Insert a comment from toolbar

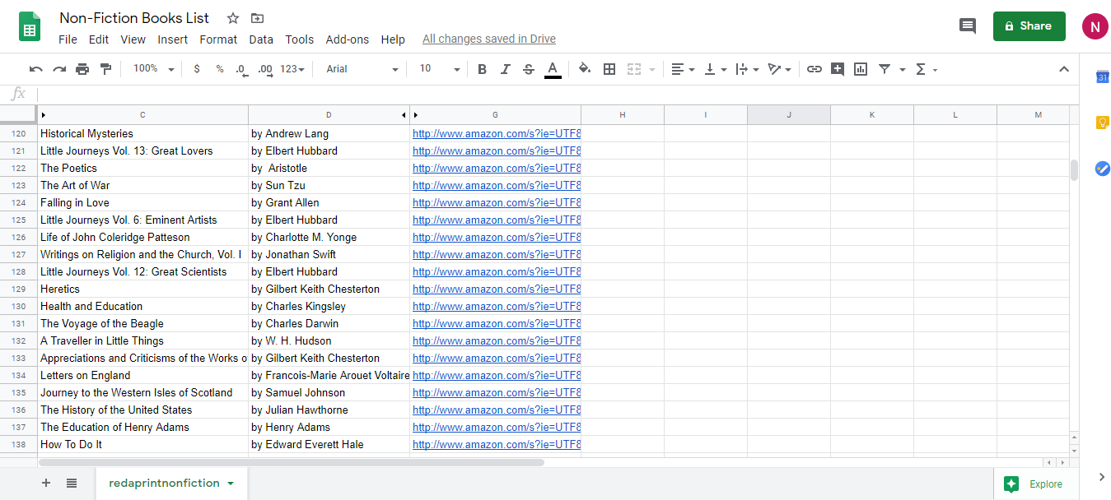tap(838, 69)
